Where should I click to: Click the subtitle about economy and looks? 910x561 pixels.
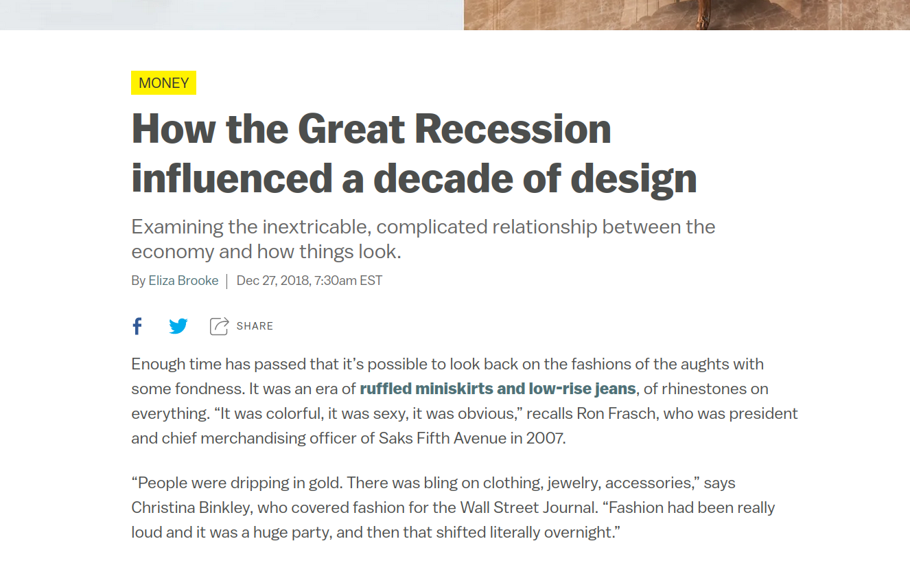(x=423, y=239)
